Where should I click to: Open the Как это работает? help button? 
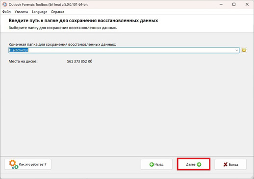pos(28,164)
